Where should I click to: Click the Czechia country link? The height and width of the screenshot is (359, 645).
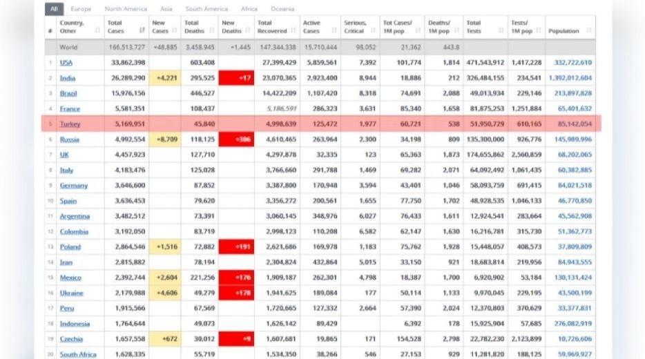[71, 339]
